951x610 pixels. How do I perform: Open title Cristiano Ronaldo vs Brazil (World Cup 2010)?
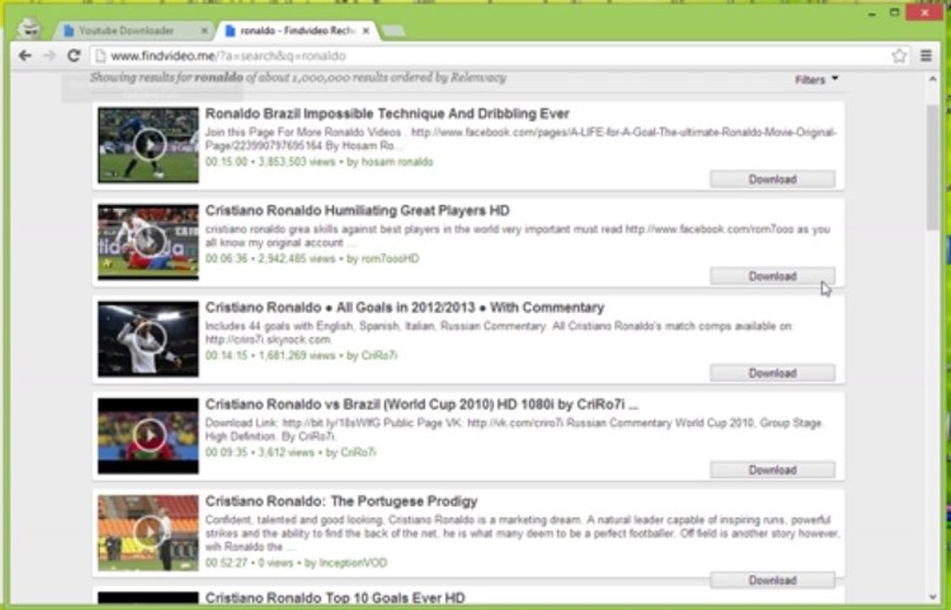[422, 404]
